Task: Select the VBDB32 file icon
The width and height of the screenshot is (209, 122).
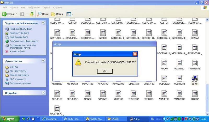Action: point(195,94)
